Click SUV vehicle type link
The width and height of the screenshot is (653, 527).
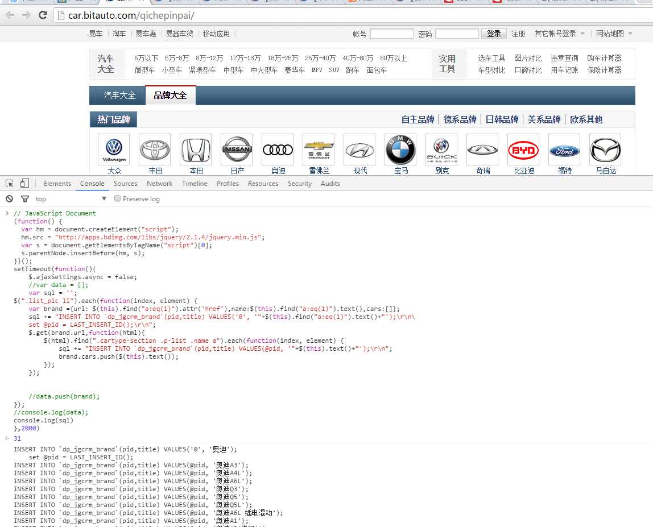pos(334,70)
